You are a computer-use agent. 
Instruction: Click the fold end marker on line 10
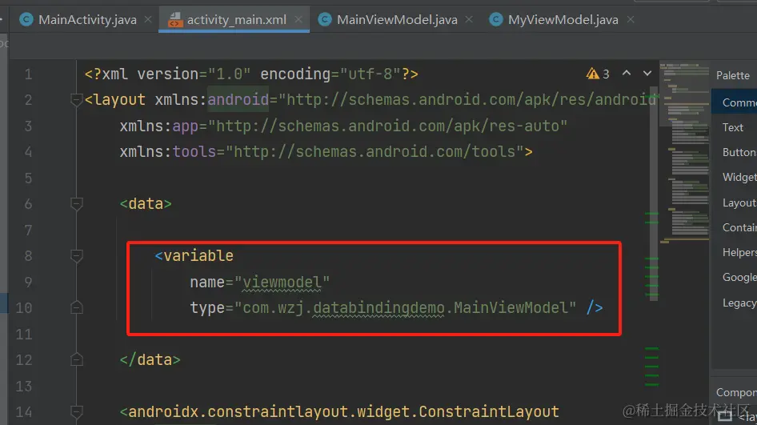pos(76,307)
